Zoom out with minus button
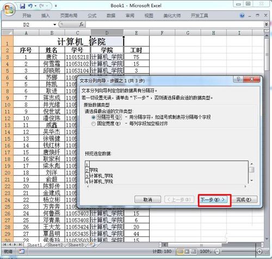The width and height of the screenshot is (272, 259). coord(217,251)
